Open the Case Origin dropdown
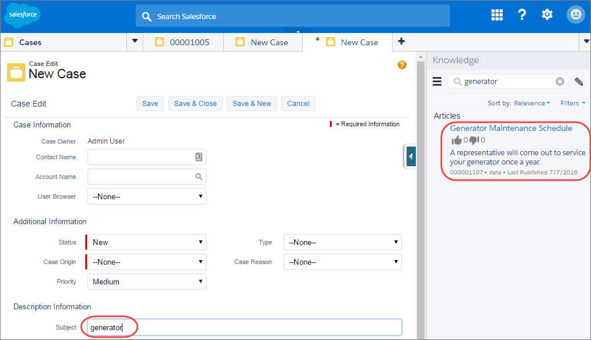Image resolution: width=591 pixels, height=340 pixels. click(147, 262)
